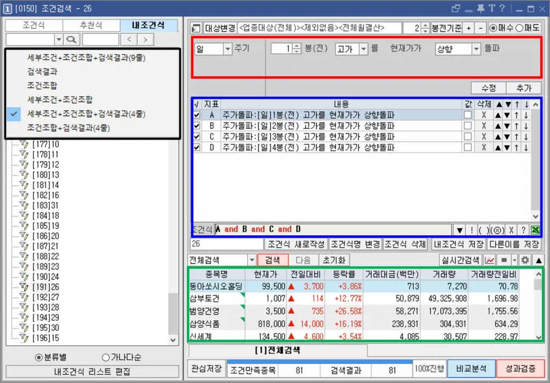Click the linked-window icon in title bar
The width and height of the screenshot is (550, 383).
coord(455,9)
